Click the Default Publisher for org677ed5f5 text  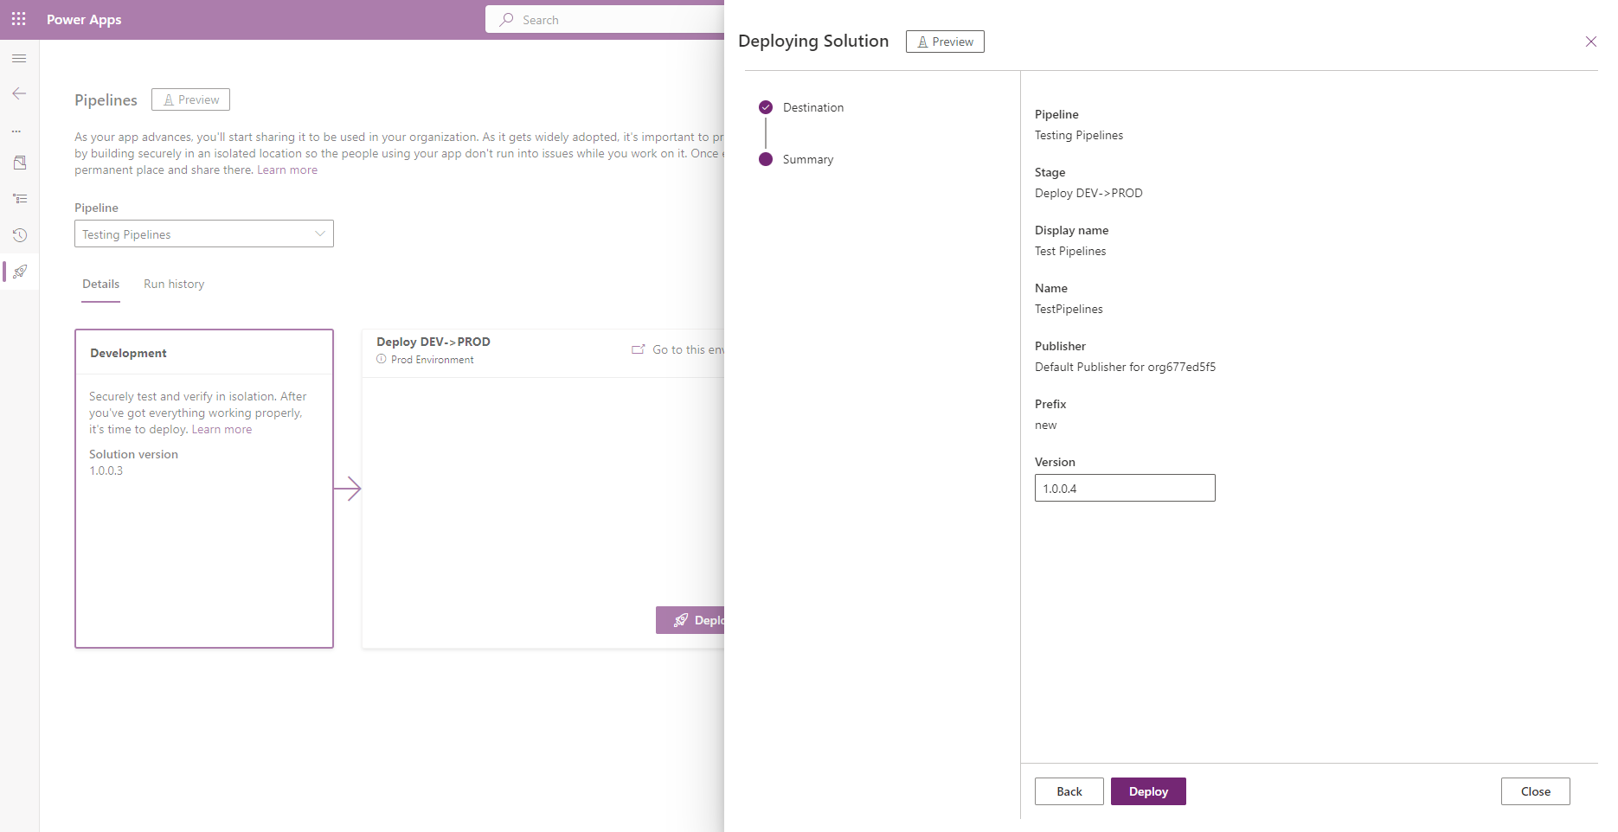pos(1125,367)
